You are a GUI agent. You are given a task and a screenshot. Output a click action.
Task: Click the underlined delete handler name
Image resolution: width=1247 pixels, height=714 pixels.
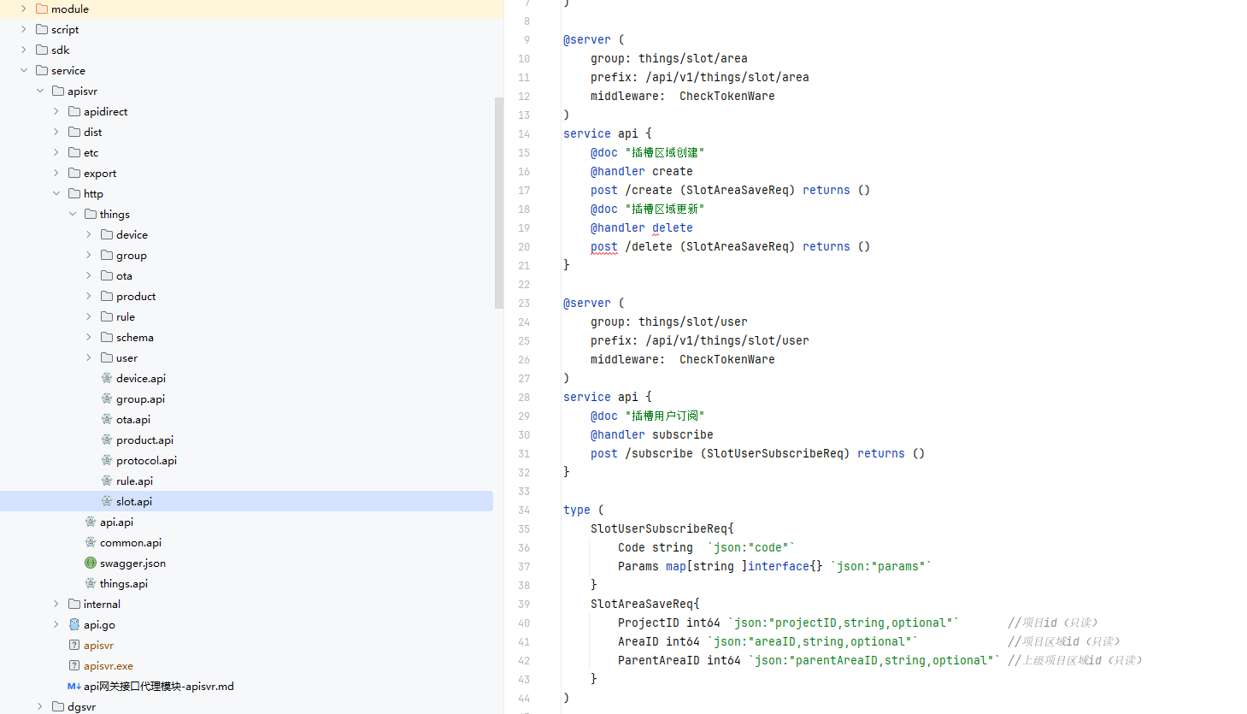coord(672,228)
